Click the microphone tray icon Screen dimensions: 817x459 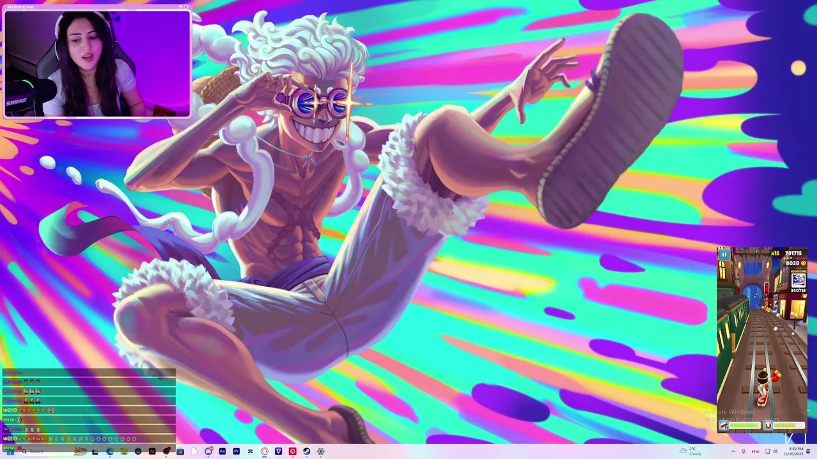(x=744, y=451)
